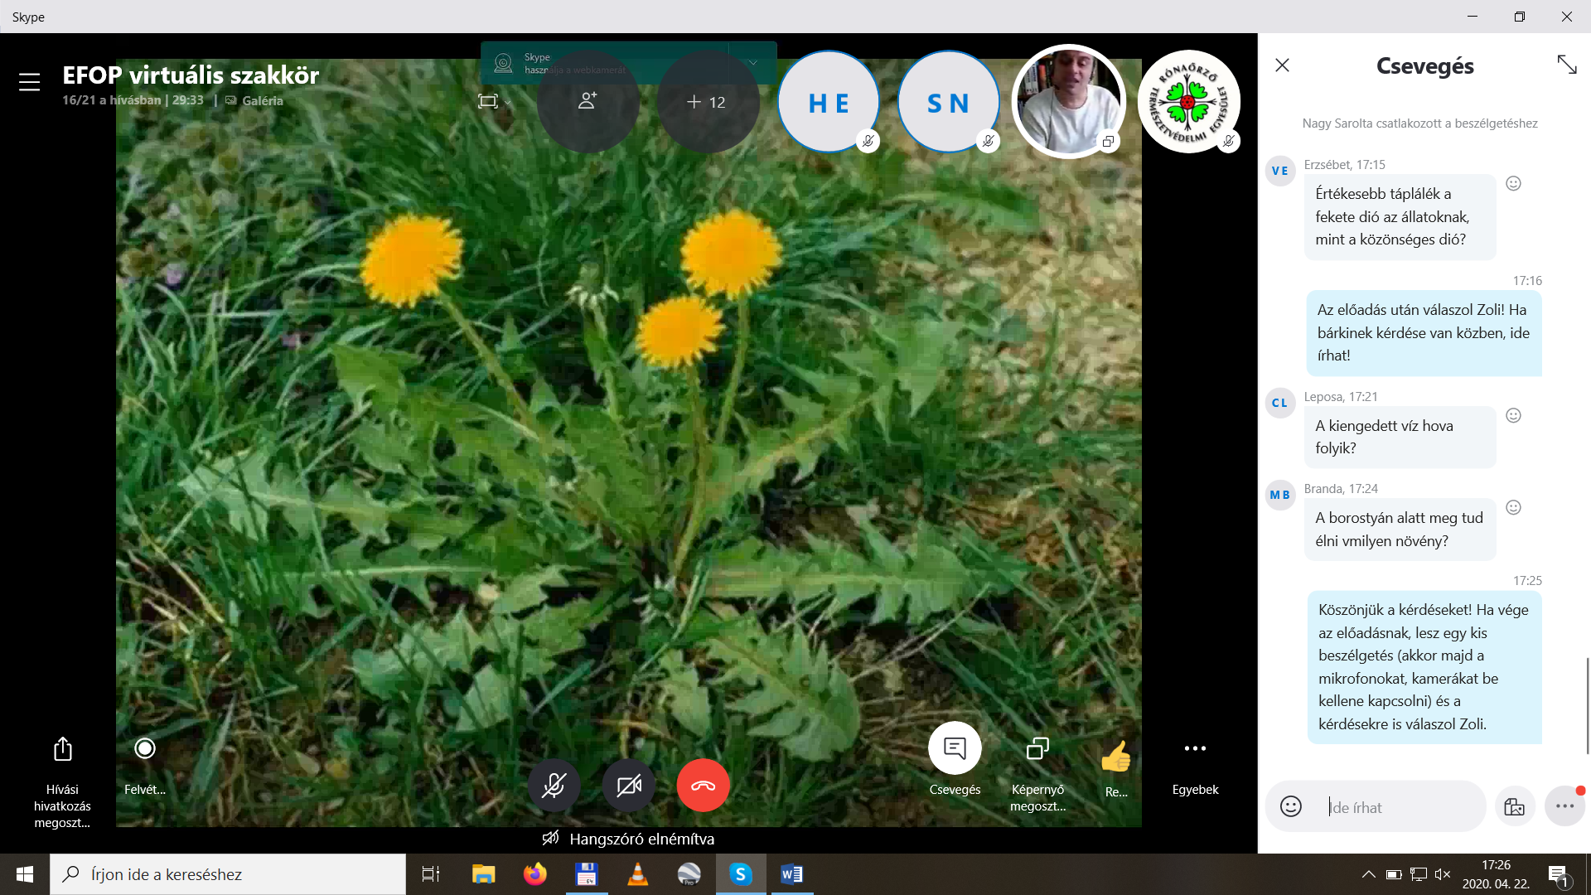This screenshot has width=1591, height=895.
Task: Open the Egyebek more options menu
Action: pos(1195,766)
